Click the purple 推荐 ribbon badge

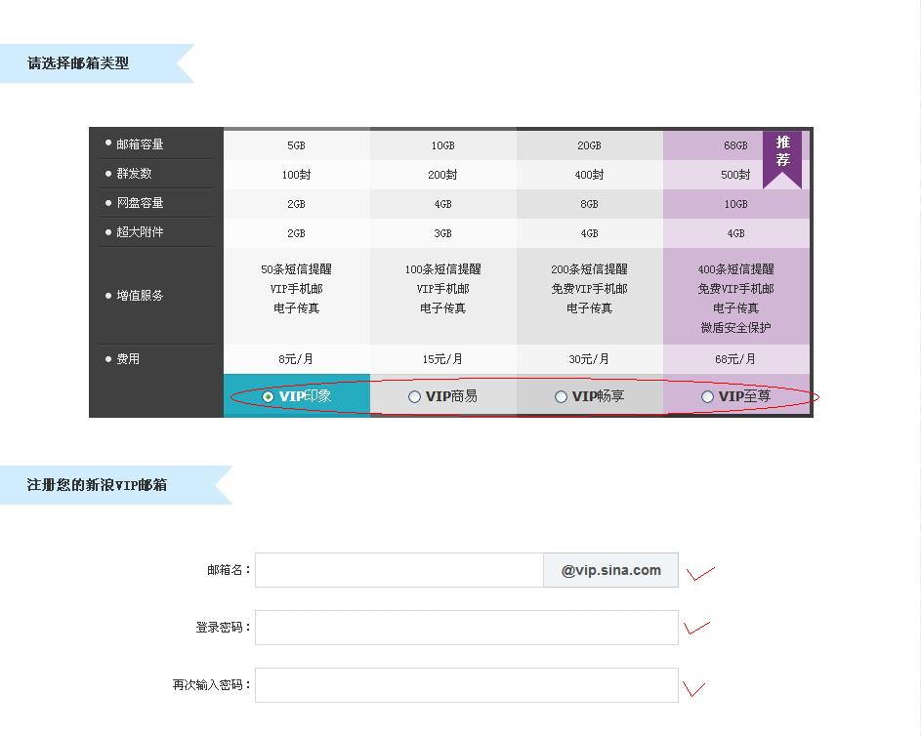click(782, 154)
